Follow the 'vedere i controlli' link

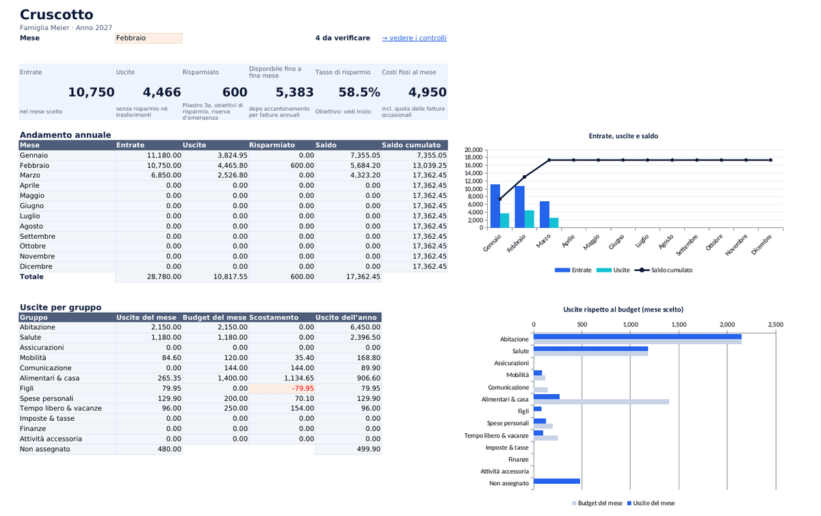coord(414,38)
